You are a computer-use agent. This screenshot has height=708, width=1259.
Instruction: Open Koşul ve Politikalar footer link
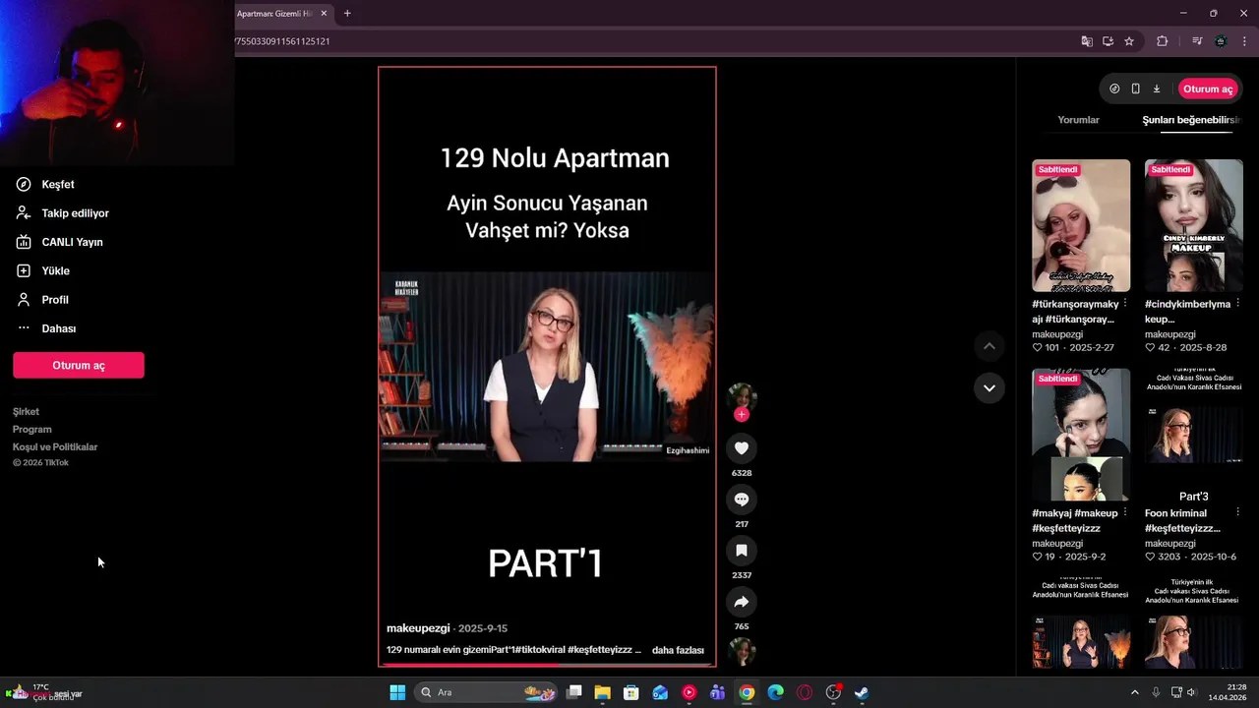point(55,447)
